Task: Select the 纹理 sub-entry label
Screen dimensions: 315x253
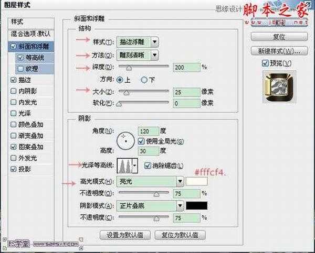Action: 31,69
